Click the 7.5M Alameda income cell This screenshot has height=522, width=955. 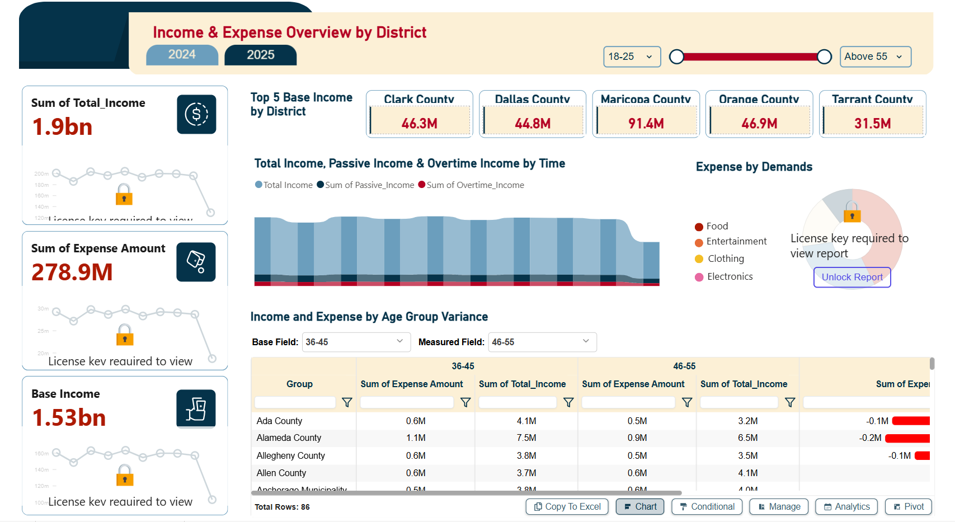click(526, 438)
